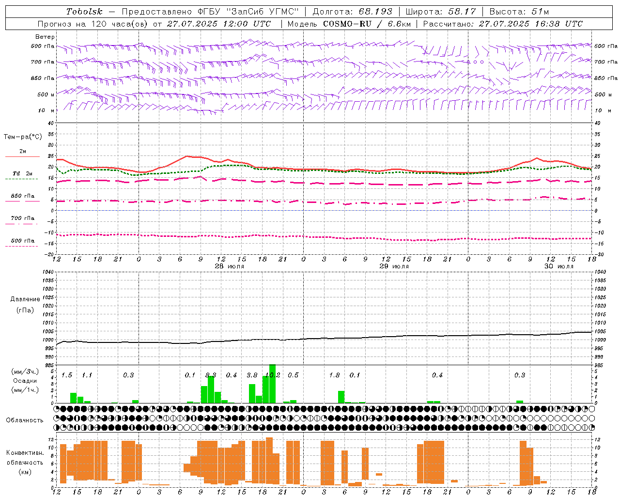
Task: Click the "Давление" pressure panel label
Action: (25, 299)
